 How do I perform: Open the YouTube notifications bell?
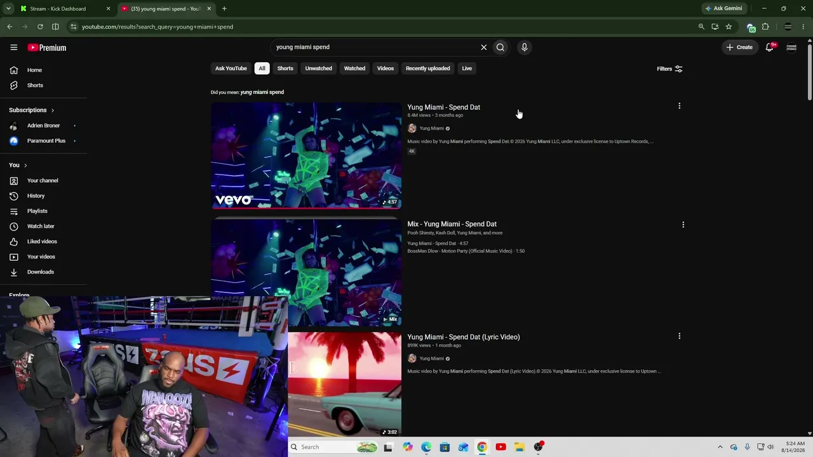point(770,47)
